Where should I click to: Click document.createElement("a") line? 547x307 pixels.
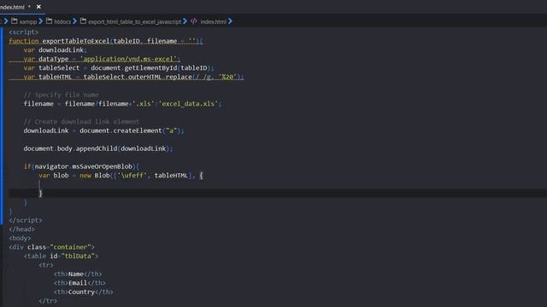[x=103, y=130]
